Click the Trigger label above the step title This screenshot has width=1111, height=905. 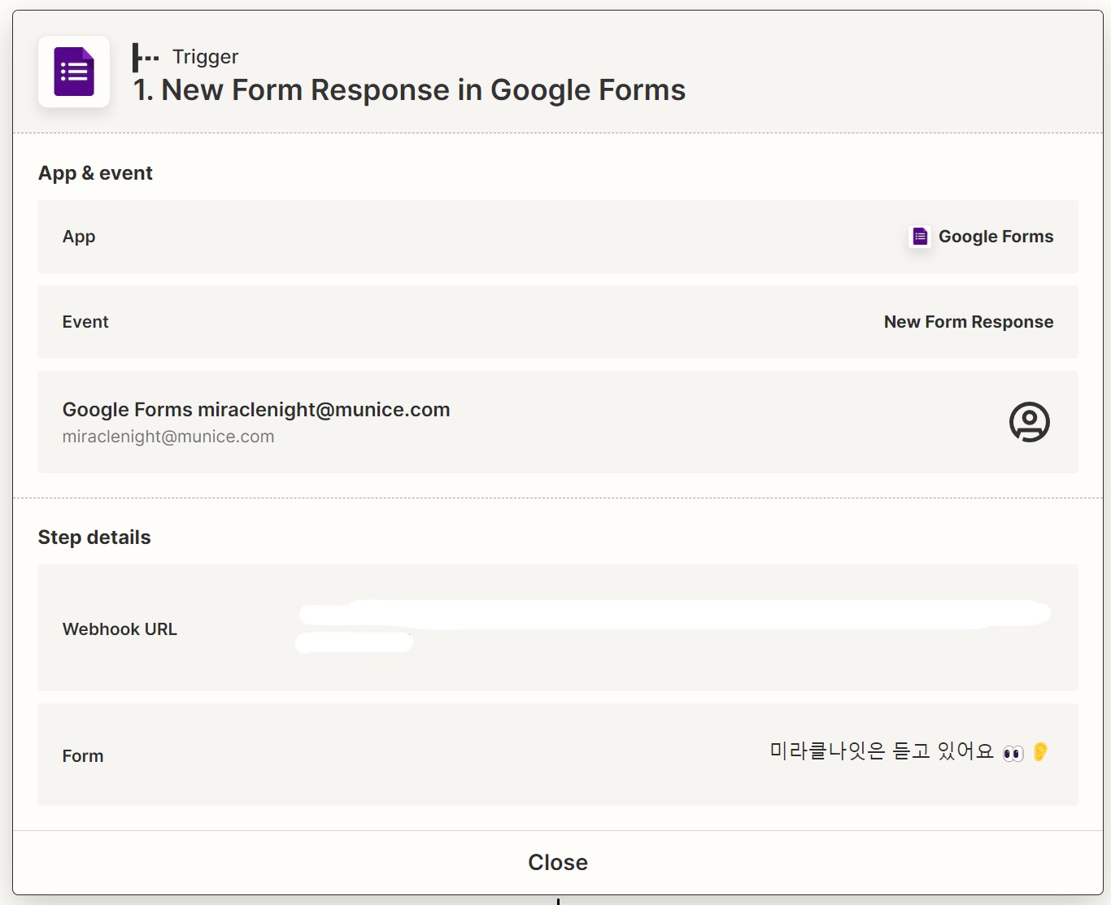pyautogui.click(x=205, y=56)
